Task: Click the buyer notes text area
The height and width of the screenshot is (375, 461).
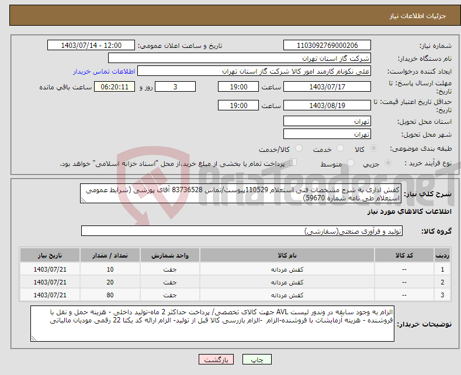Action: 212,324
